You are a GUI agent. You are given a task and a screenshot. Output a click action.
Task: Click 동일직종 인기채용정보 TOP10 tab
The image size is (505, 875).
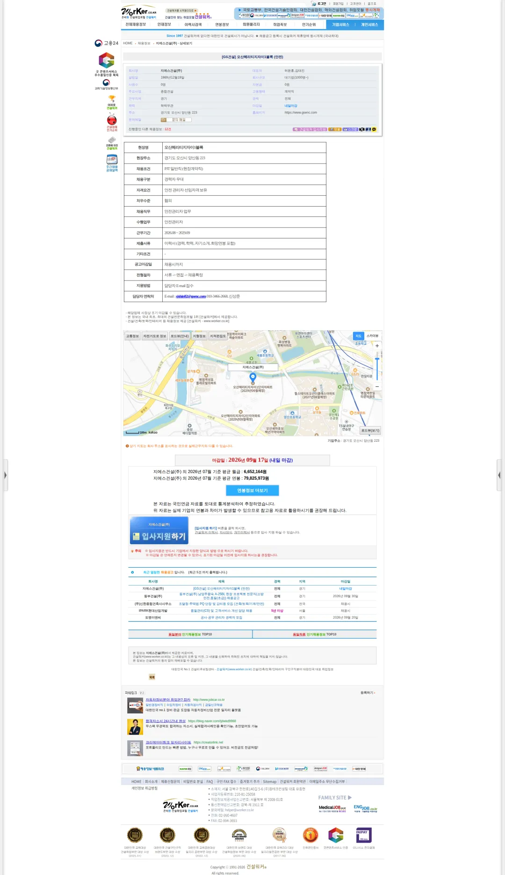point(315,634)
